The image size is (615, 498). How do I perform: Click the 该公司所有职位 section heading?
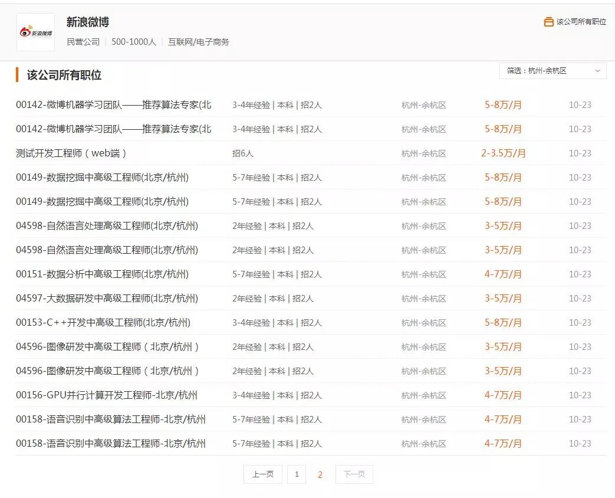click(64, 75)
